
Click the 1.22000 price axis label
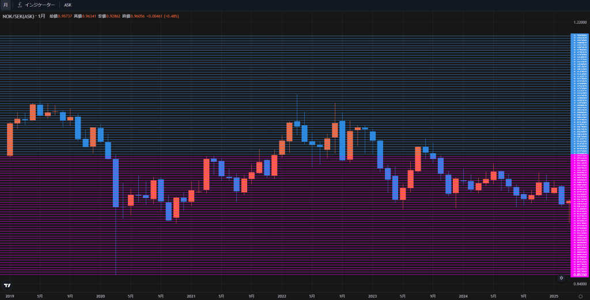580,22
